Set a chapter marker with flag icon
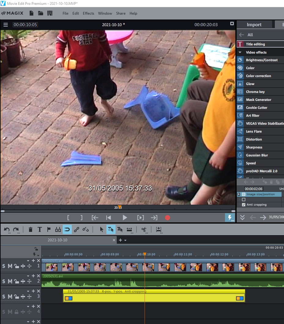This screenshot has height=324, width=284. 49,230
